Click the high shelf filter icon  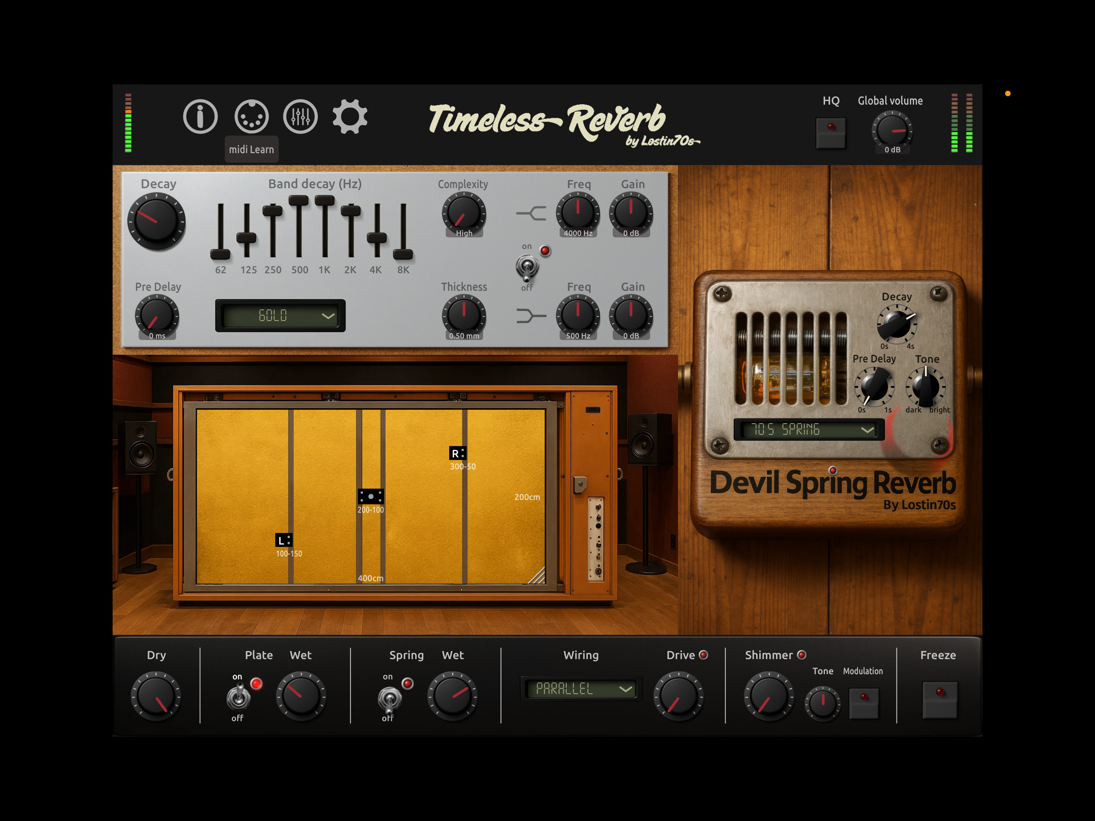point(531,214)
